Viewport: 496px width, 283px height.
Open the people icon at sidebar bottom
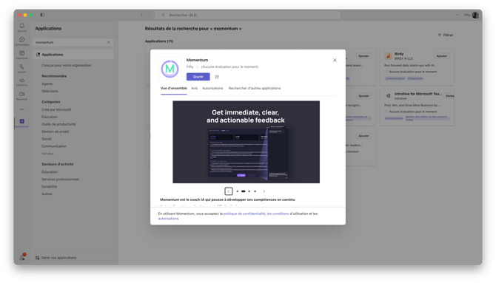coord(21,257)
